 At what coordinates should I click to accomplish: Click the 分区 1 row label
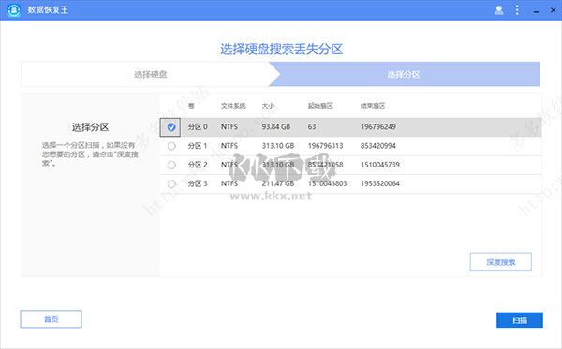198,146
